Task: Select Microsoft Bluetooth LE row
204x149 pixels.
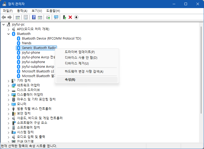Action: pos(38,71)
